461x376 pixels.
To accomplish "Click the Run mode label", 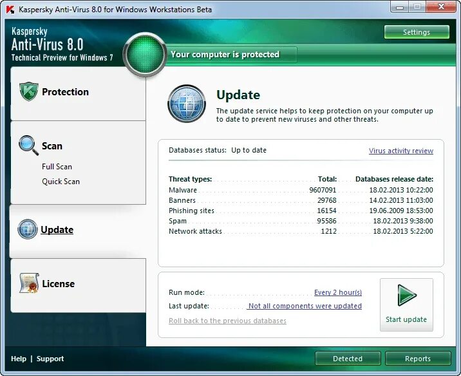I will tap(187, 292).
